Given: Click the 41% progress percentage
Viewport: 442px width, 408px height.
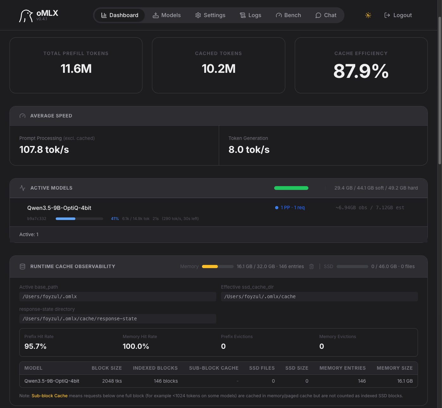Looking at the screenshot, I should point(115,219).
